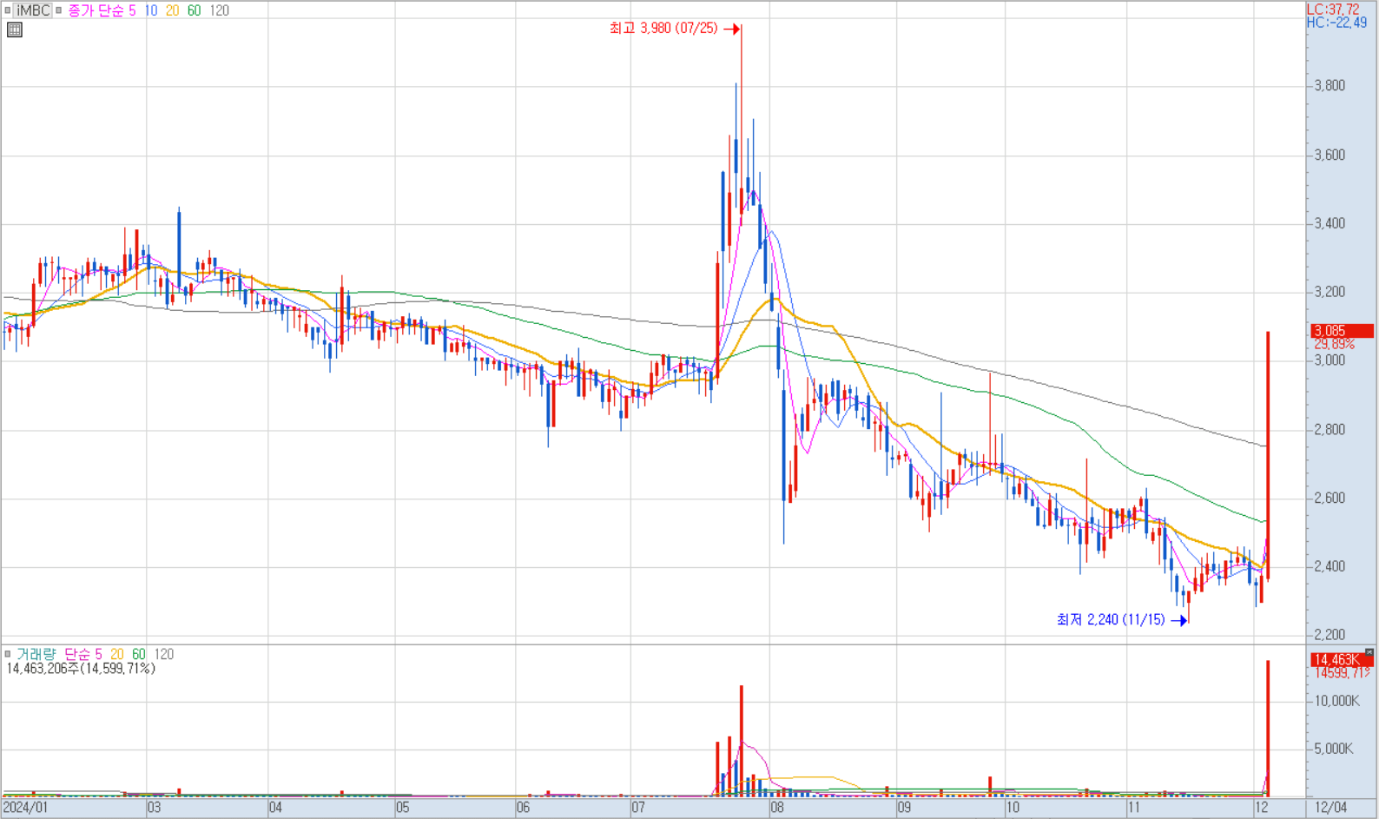This screenshot has width=1379, height=819.
Task: Click the 2,800 price axis label
Action: click(1330, 429)
